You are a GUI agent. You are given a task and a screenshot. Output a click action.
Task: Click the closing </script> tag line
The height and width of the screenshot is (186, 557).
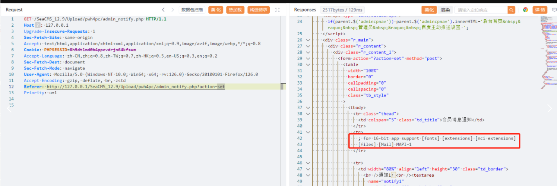point(333,34)
